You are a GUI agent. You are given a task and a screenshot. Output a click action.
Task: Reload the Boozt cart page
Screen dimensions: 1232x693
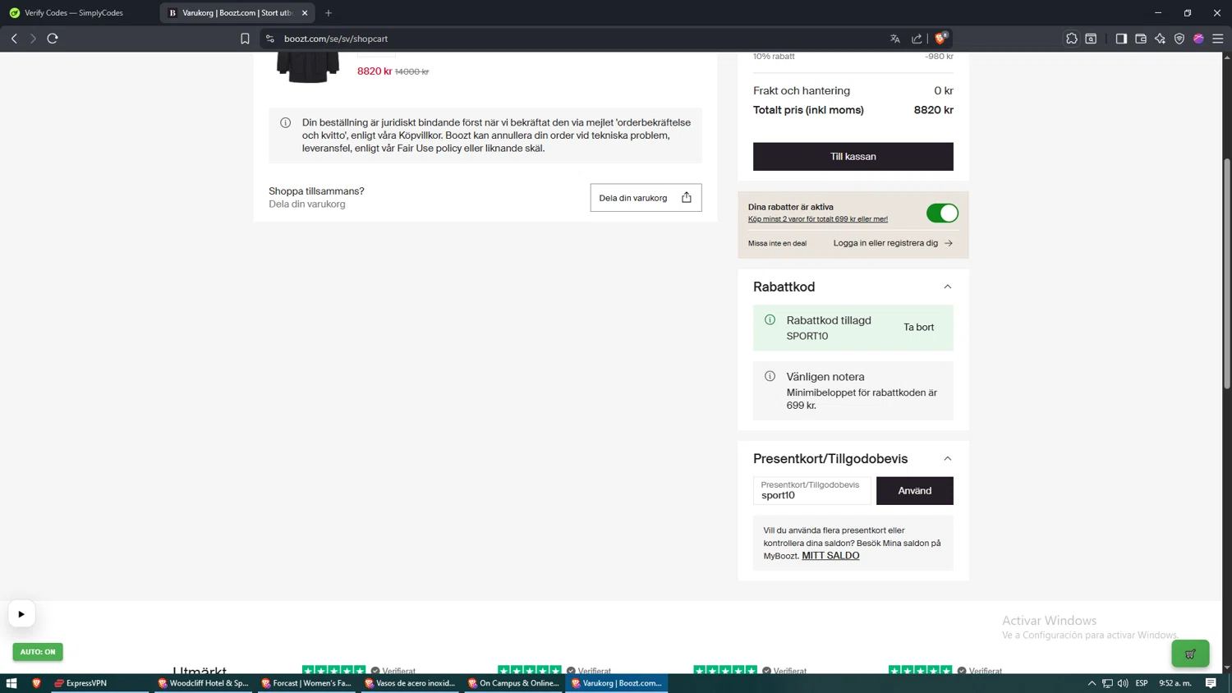[x=53, y=39]
